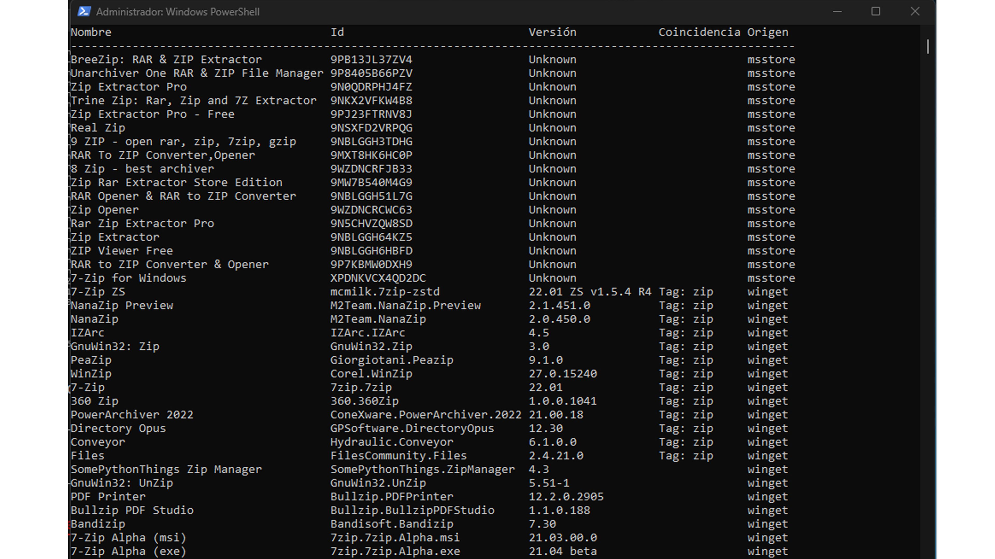Click the 'Origen' column header

(767, 32)
